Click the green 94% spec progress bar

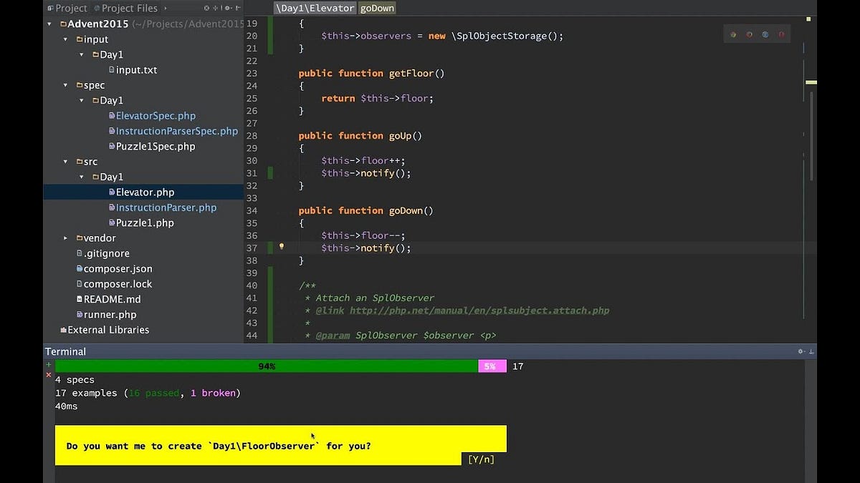267,366
